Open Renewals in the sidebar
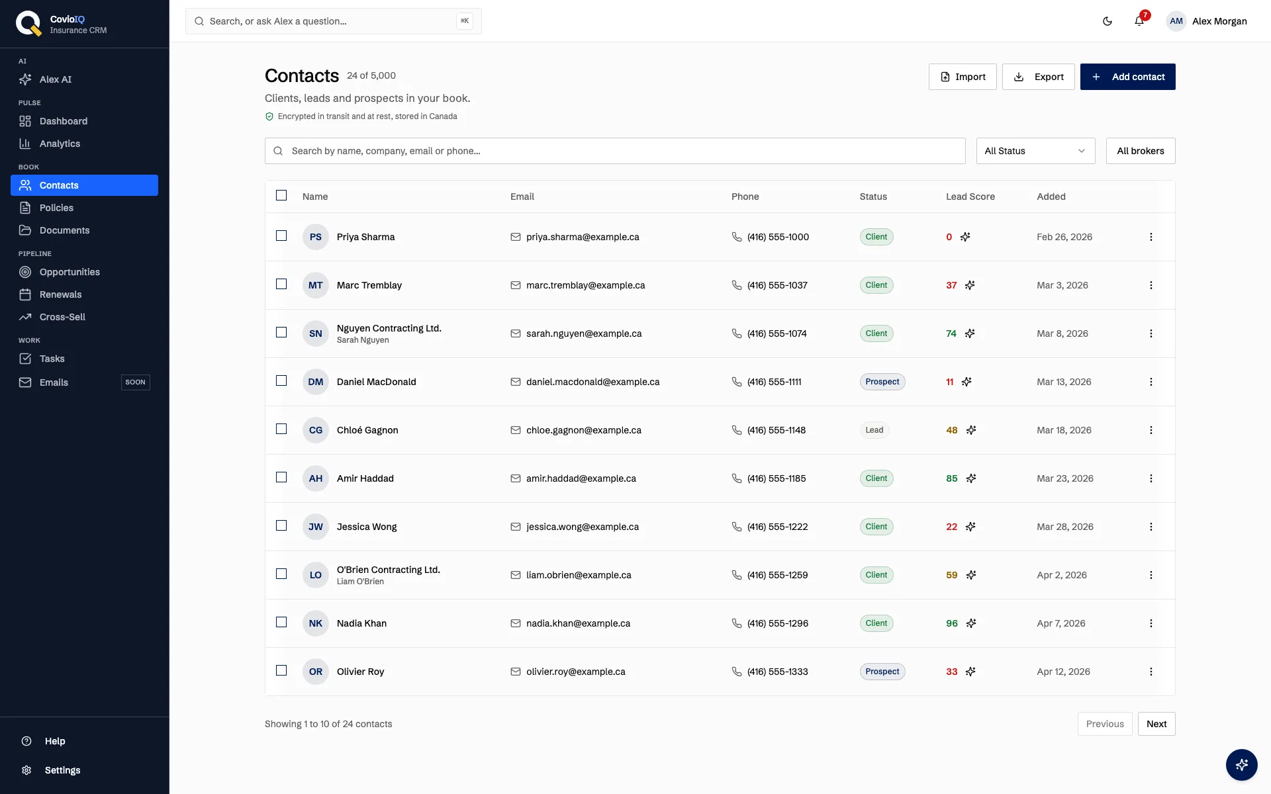Screen dimensions: 1271x794 tap(84, 294)
